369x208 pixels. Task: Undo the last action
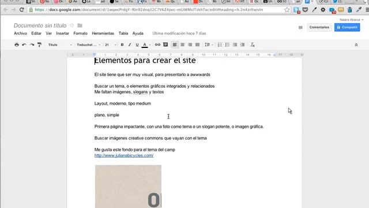click(x=24, y=44)
